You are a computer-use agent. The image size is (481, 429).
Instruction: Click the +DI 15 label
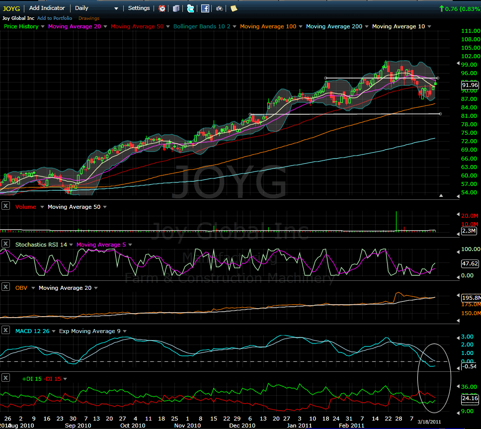[x=32, y=379]
